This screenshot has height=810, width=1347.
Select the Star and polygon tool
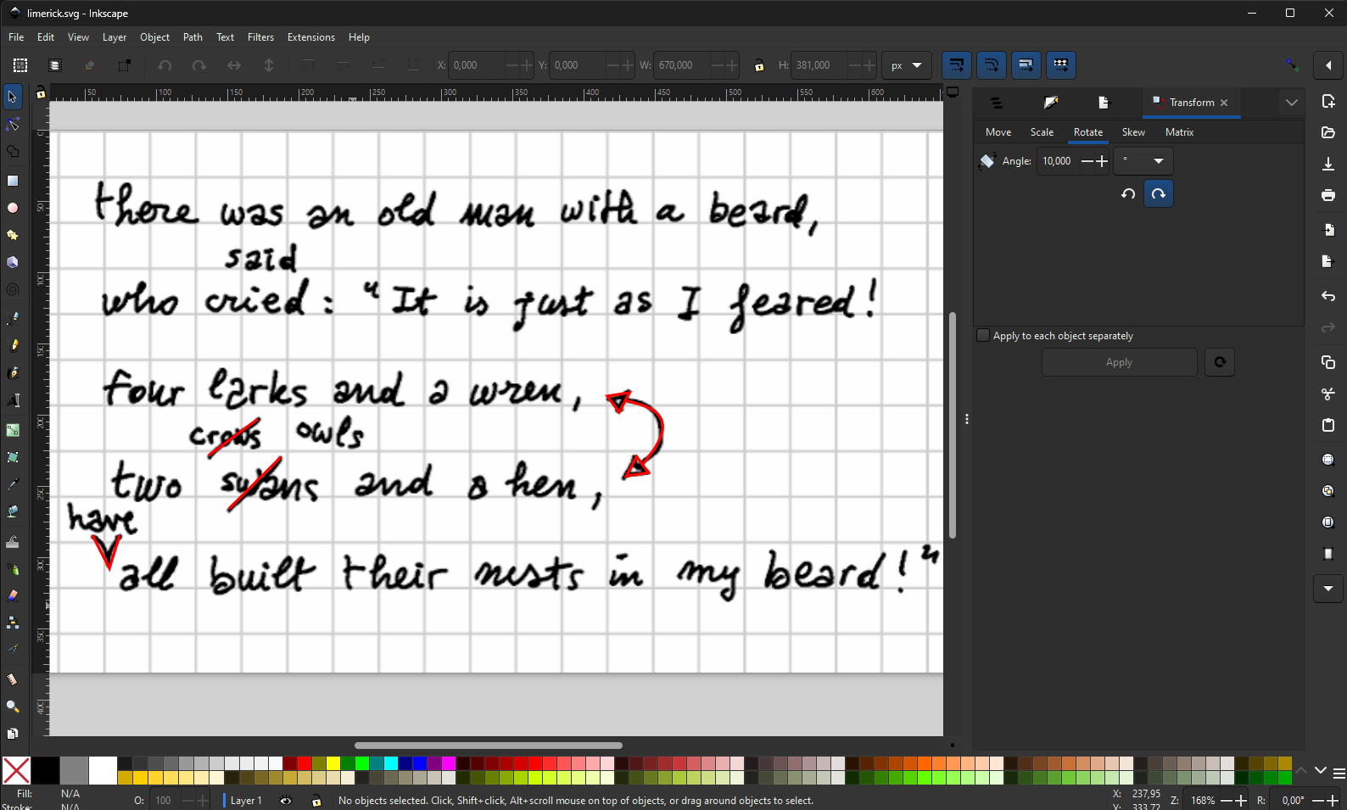point(13,235)
